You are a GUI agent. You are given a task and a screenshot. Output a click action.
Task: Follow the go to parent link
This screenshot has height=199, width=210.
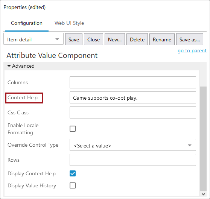[x=192, y=50]
